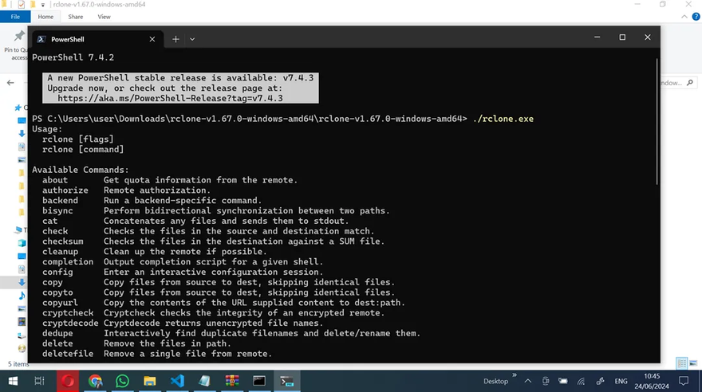Open the Windows Start menu
The image size is (702, 392).
pyautogui.click(x=13, y=381)
